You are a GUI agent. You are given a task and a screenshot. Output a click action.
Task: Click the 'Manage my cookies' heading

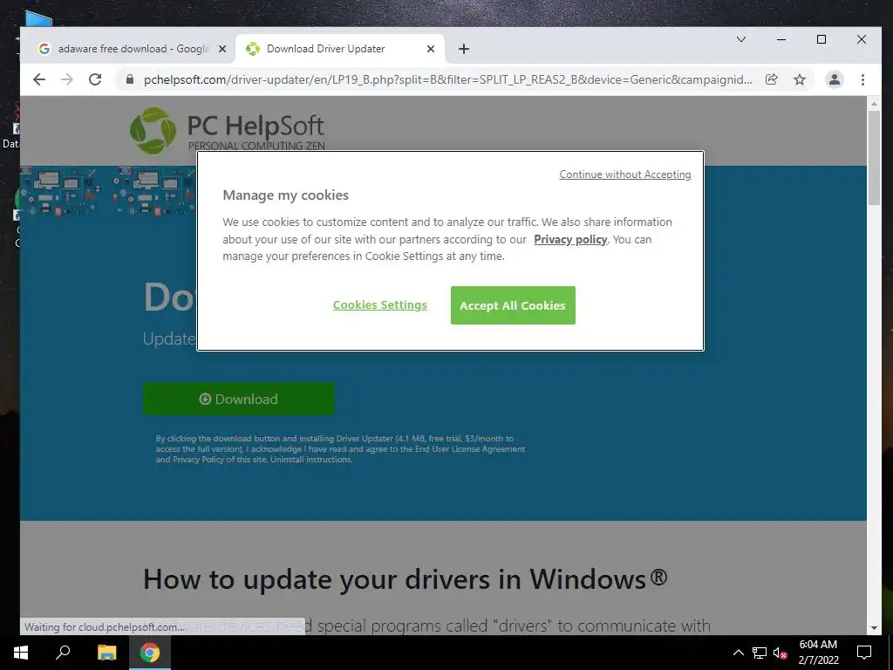285,195
